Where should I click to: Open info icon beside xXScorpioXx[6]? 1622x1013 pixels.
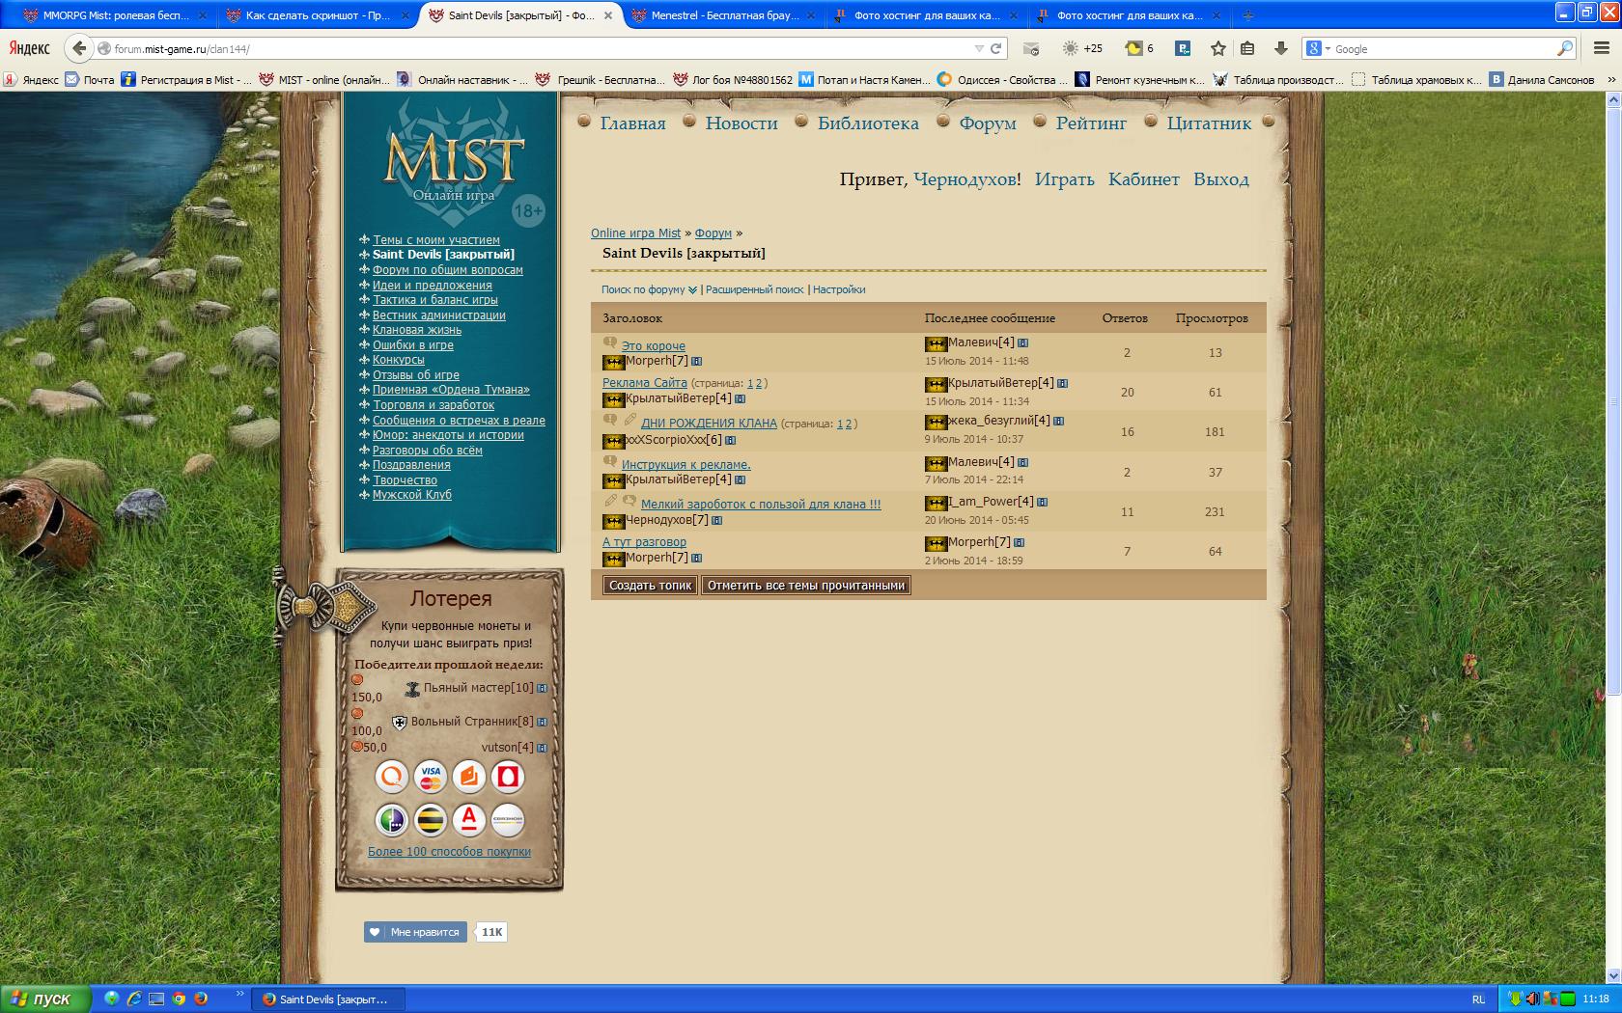730,440
